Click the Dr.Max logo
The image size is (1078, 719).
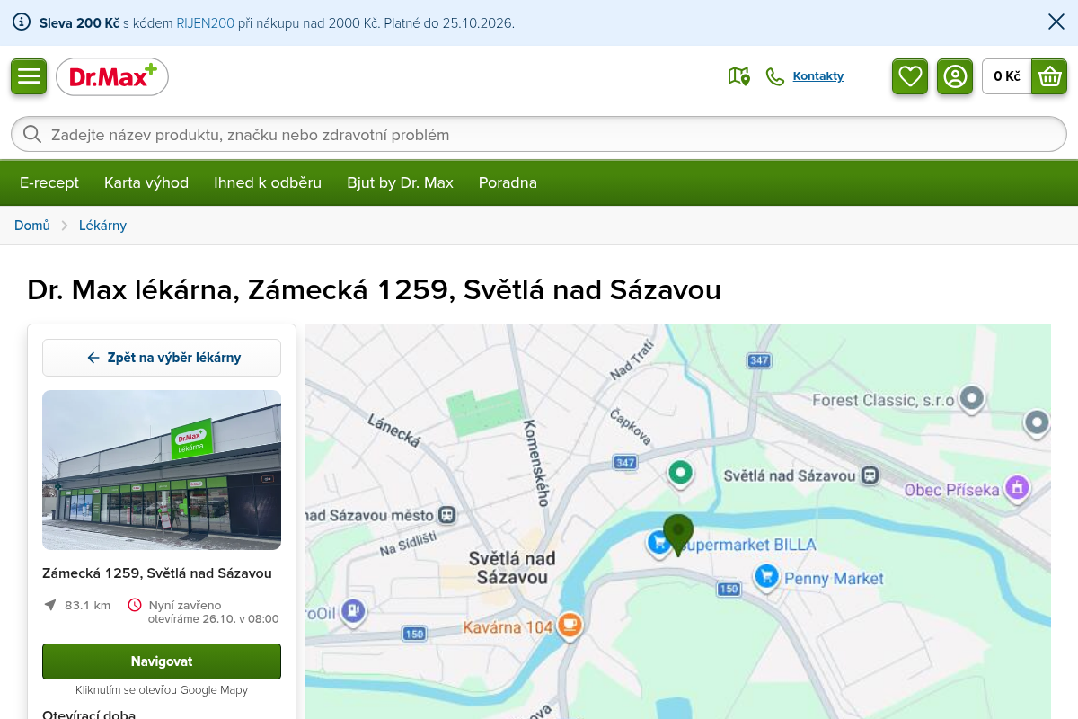[x=112, y=76]
